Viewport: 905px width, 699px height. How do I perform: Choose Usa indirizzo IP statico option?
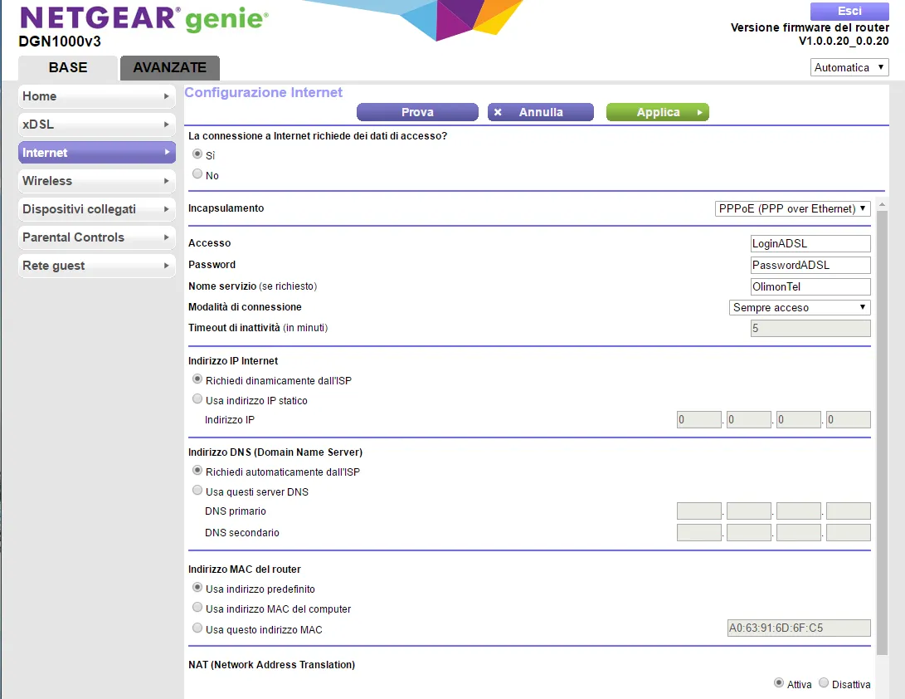(x=197, y=399)
